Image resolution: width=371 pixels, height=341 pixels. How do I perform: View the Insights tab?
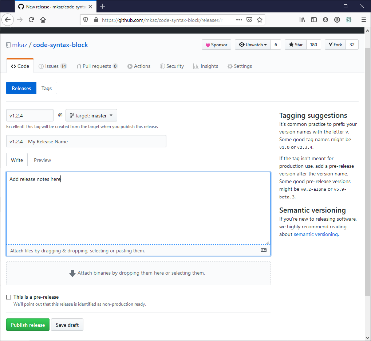point(206,66)
